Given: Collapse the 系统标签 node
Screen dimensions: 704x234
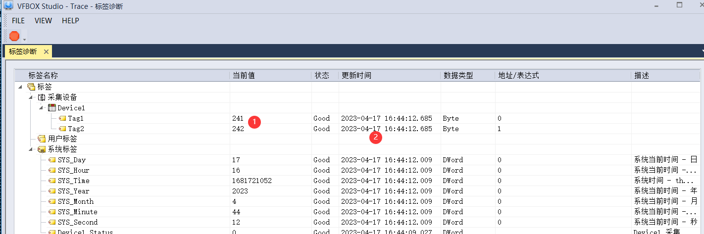Looking at the screenshot, I should 31,149.
